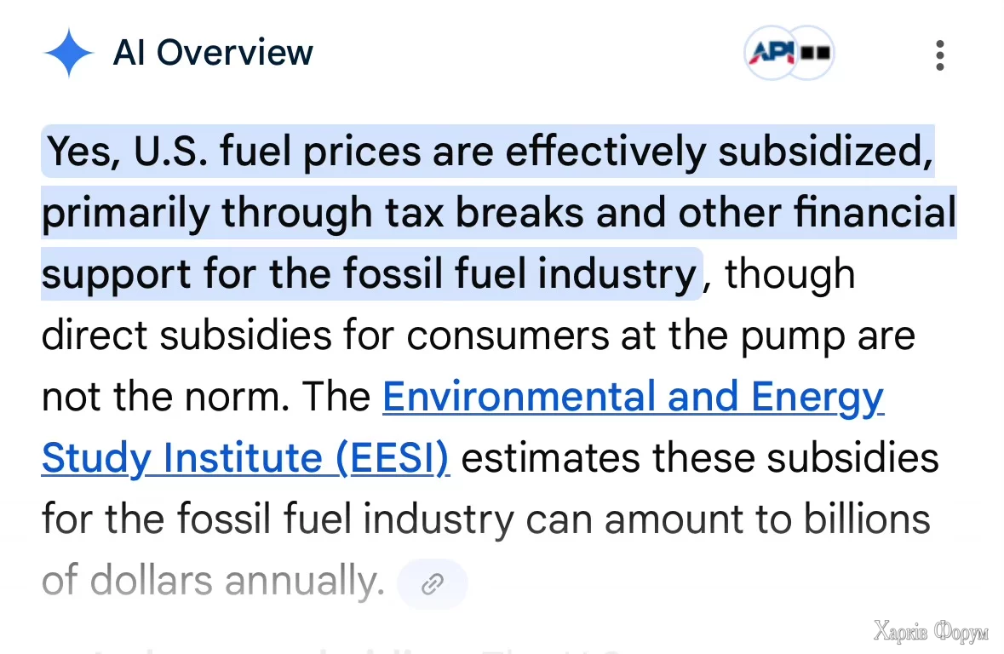Open the API source icon
The image size is (1004, 654).
pos(771,53)
